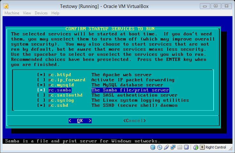Click the Cancel button in the dialog

(x=134, y=121)
